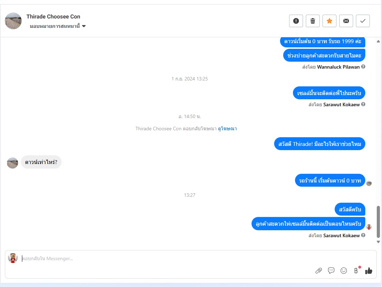Delete conversation using trash icon
382x287 pixels.
[312, 21]
